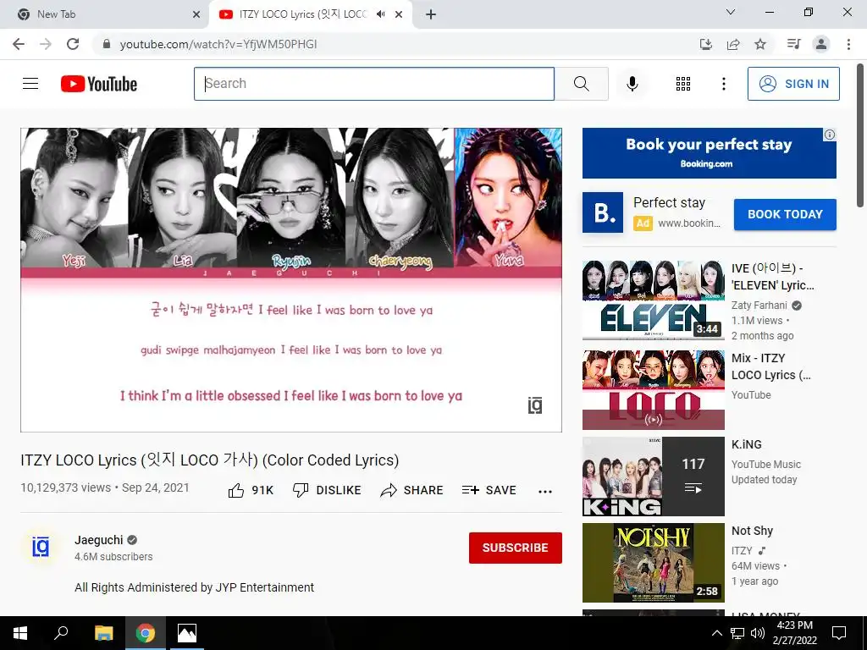Open the YouTube hamburger guide menu
Viewport: 867px width, 650px height.
point(30,84)
